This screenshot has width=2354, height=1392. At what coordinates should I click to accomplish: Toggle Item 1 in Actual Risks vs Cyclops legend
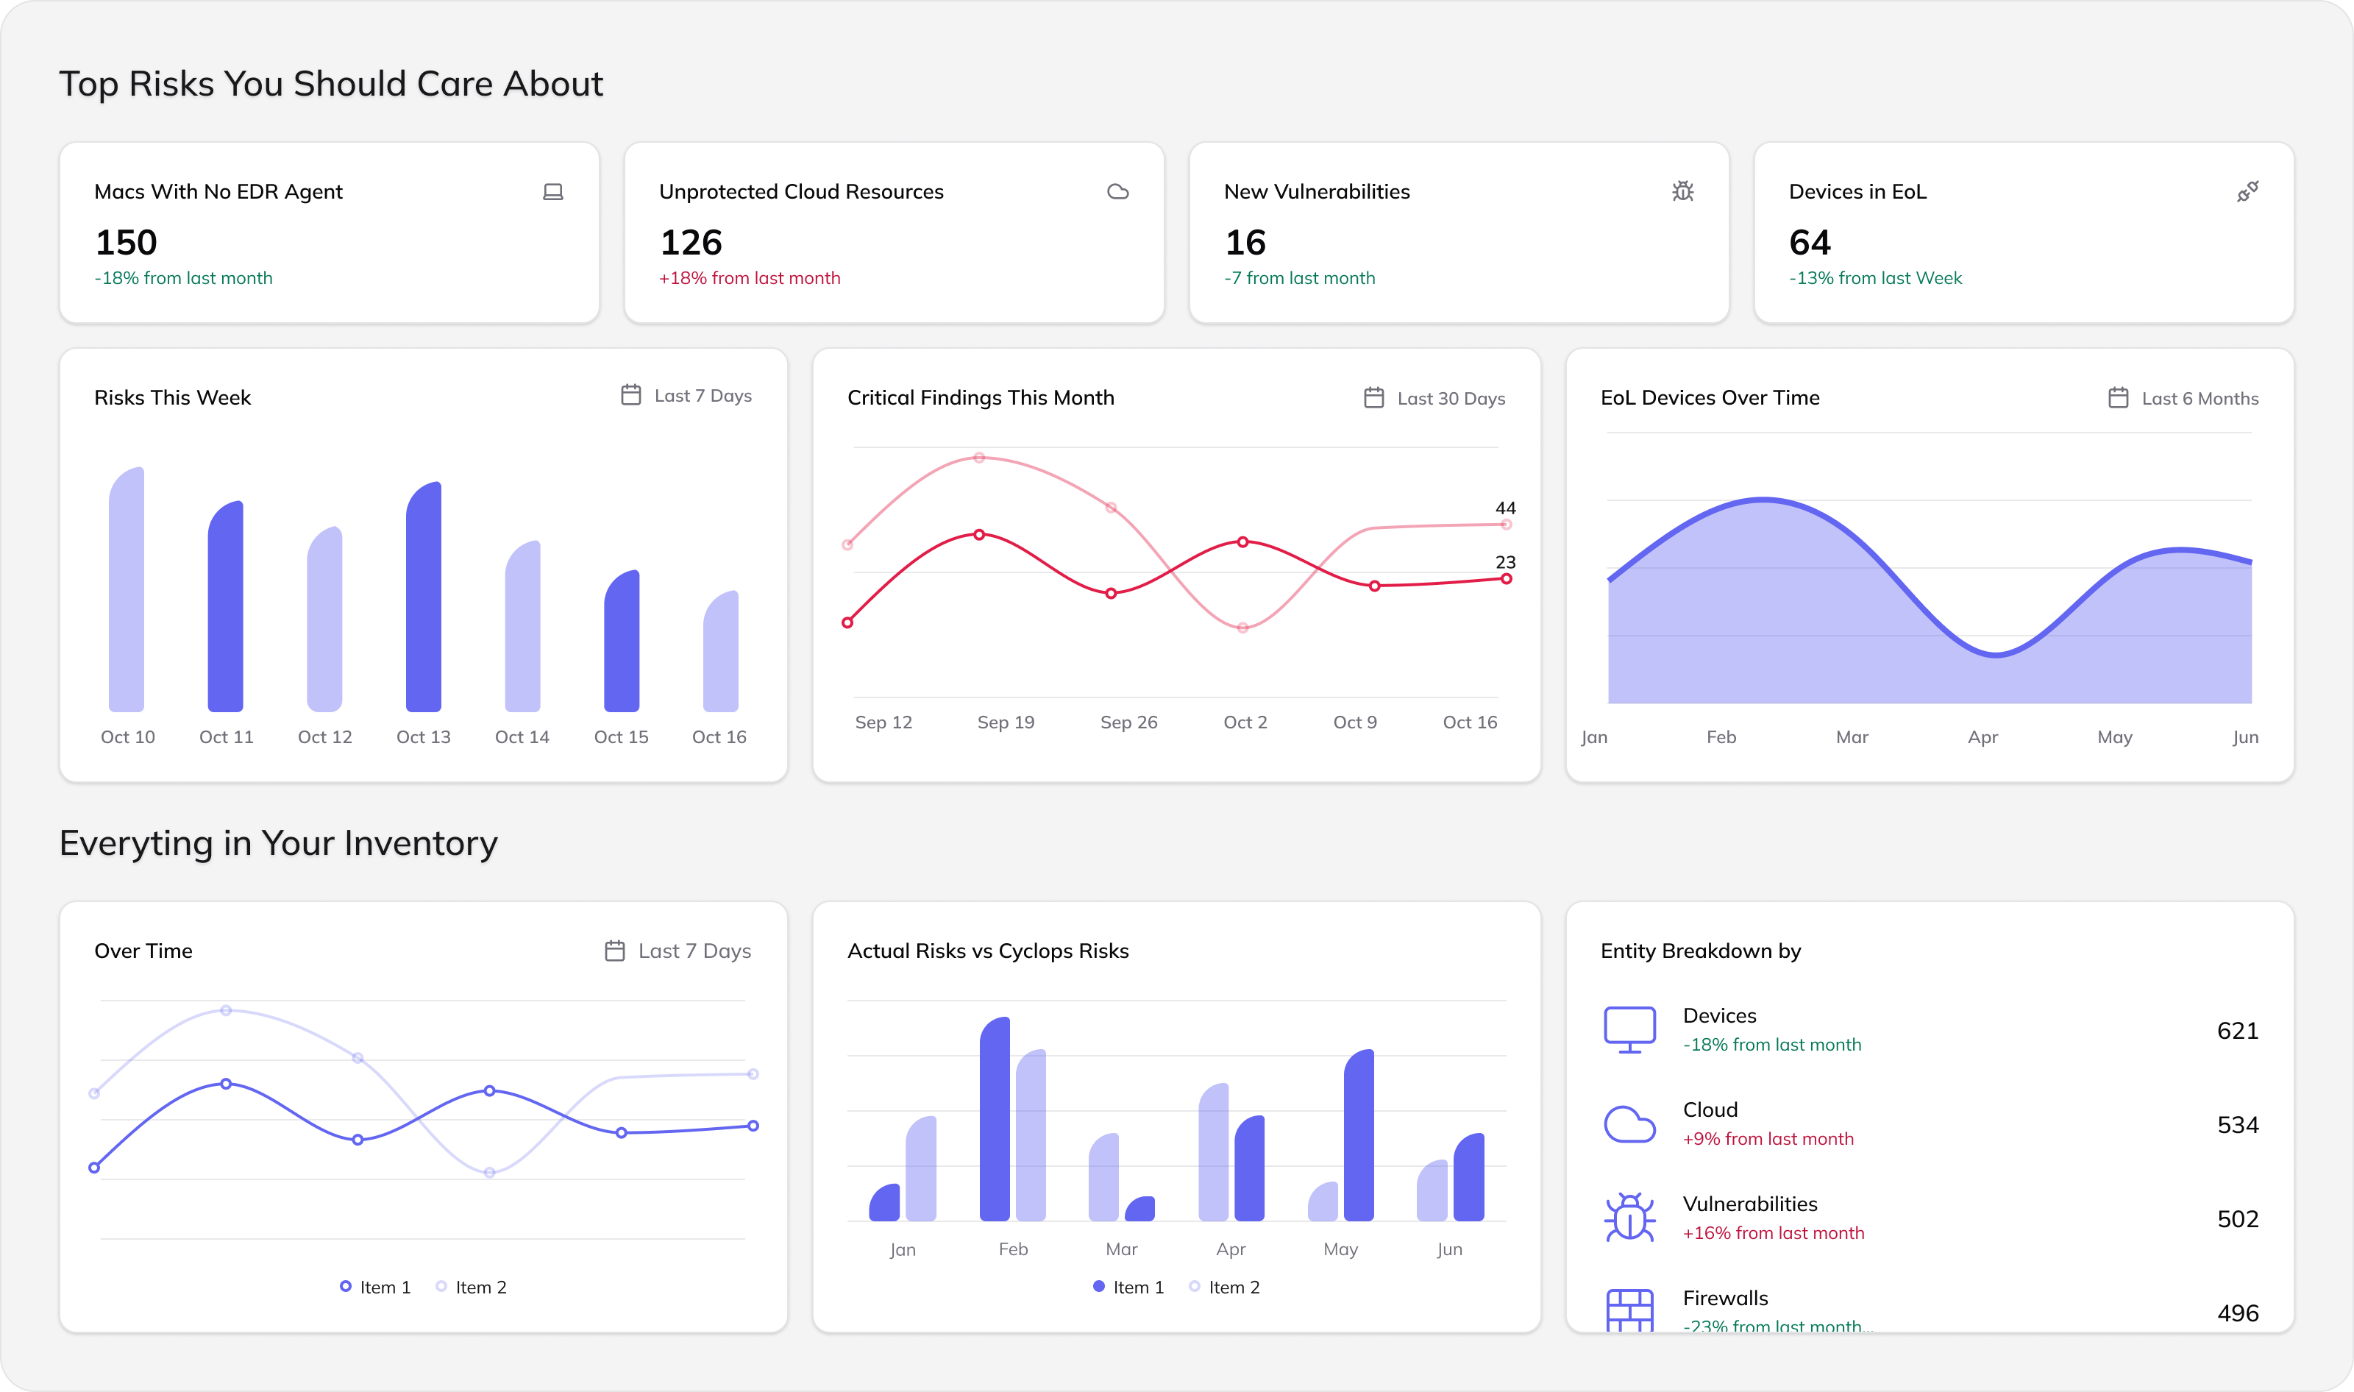(x=1130, y=1286)
